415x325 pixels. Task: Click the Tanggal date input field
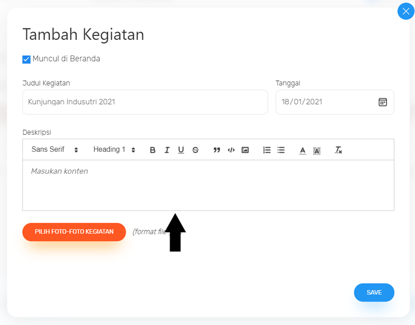(x=335, y=102)
